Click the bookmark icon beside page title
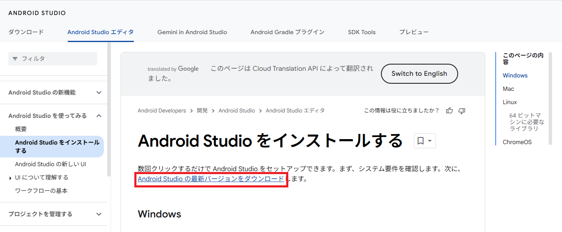The image size is (562, 232). click(x=421, y=141)
